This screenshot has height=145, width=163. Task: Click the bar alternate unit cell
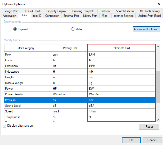tap(122, 100)
